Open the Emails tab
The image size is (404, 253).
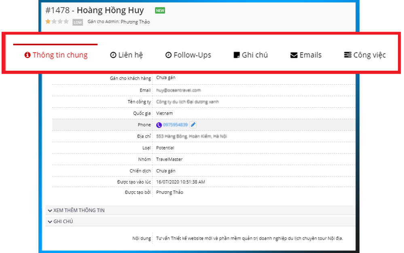tap(306, 55)
